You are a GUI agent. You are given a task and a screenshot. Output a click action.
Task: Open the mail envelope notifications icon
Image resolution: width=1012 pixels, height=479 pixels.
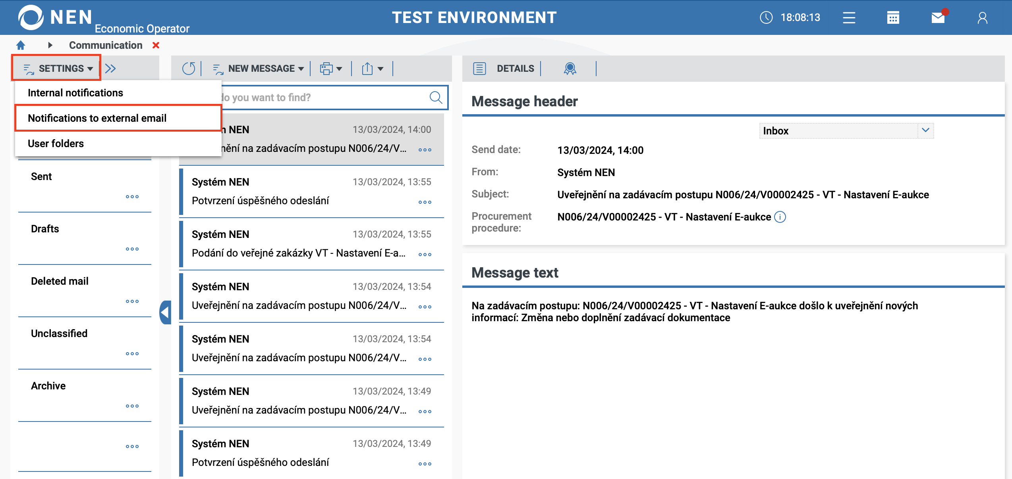pos(938,18)
